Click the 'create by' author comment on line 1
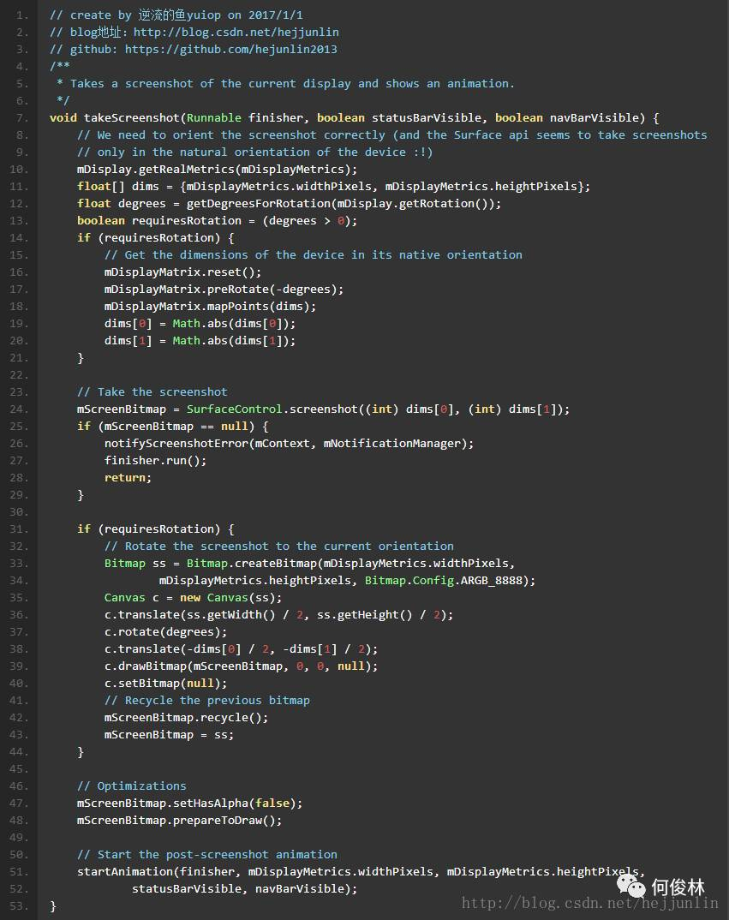 tap(176, 15)
